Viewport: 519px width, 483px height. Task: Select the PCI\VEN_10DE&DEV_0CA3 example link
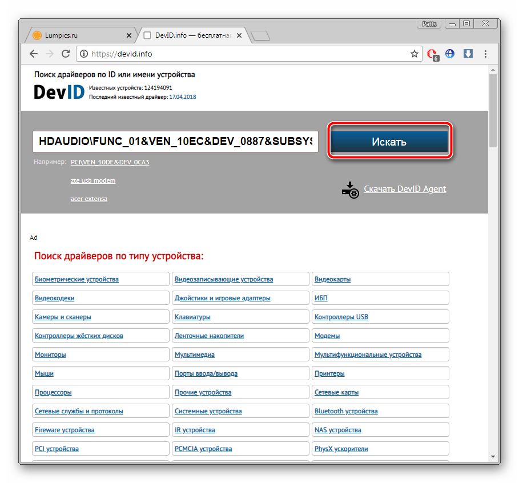tap(110, 162)
